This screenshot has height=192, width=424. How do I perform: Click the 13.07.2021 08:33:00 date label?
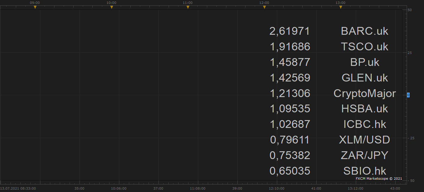point(18,188)
